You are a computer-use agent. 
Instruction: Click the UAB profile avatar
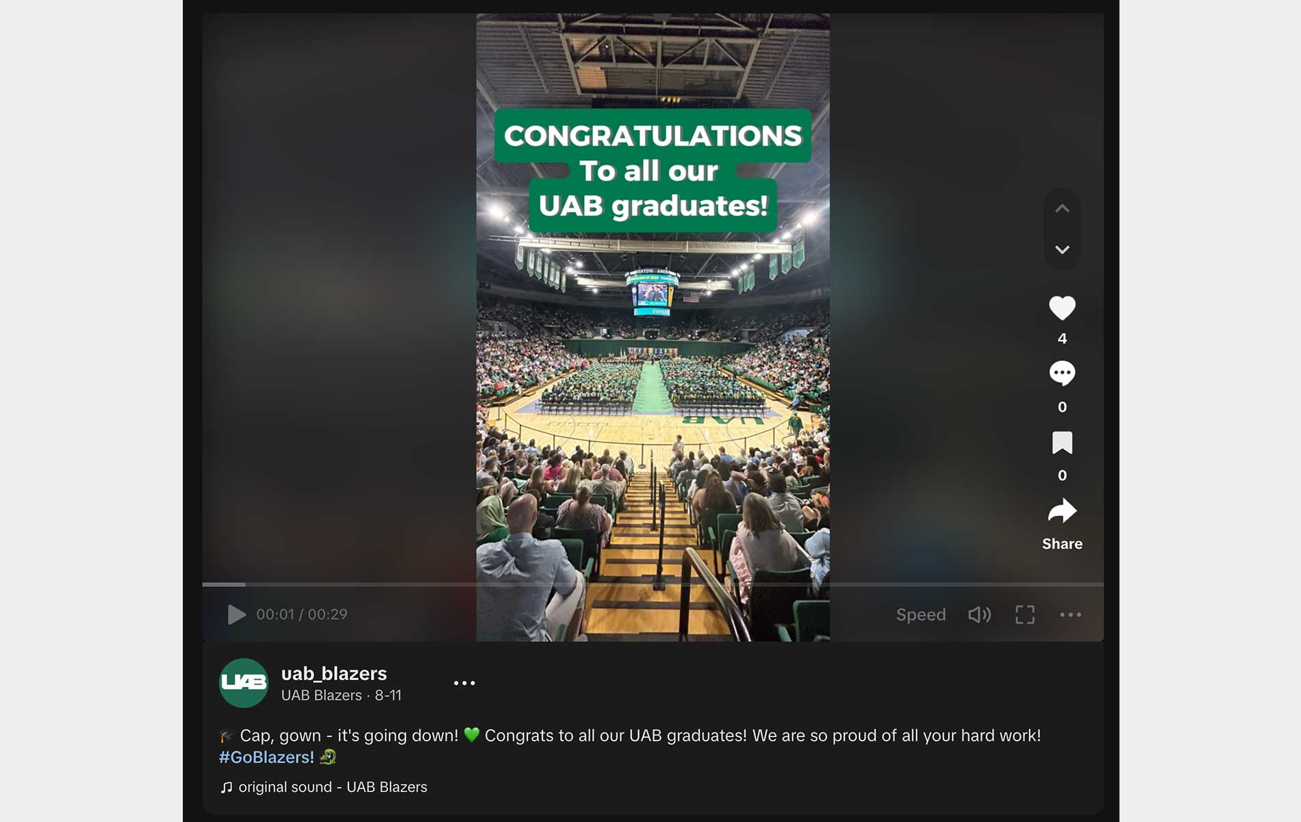coord(243,683)
